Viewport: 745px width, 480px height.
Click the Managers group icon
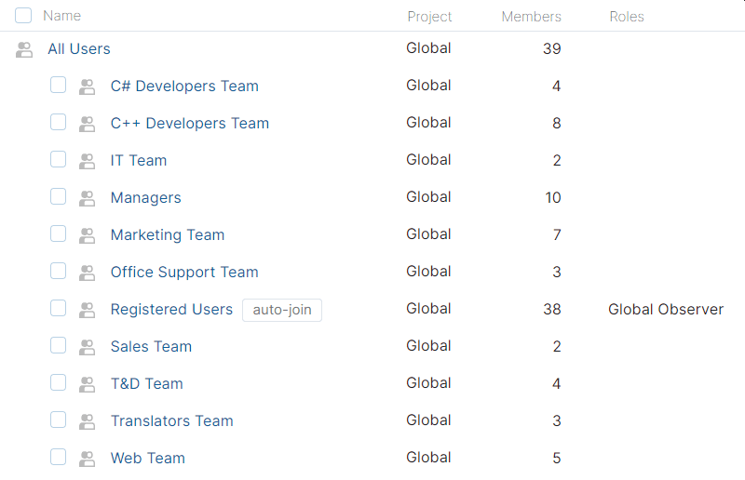click(x=87, y=198)
